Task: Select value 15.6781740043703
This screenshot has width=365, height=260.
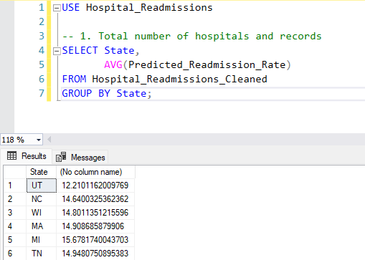Action: 95,240
